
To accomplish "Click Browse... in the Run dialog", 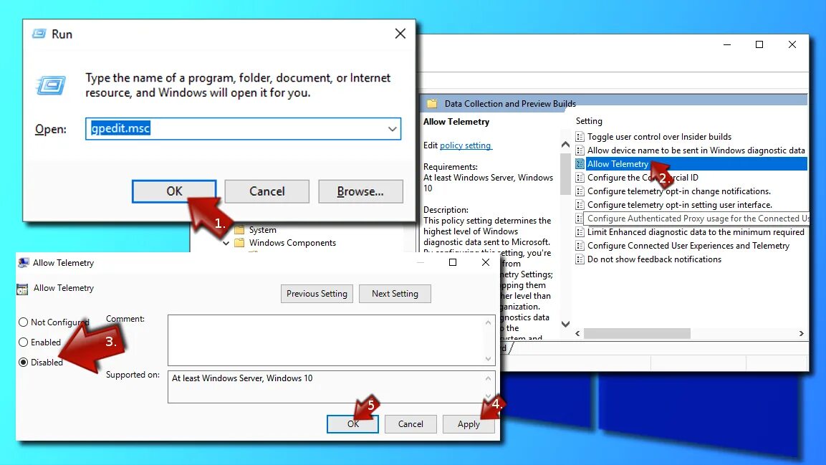I will 360,191.
